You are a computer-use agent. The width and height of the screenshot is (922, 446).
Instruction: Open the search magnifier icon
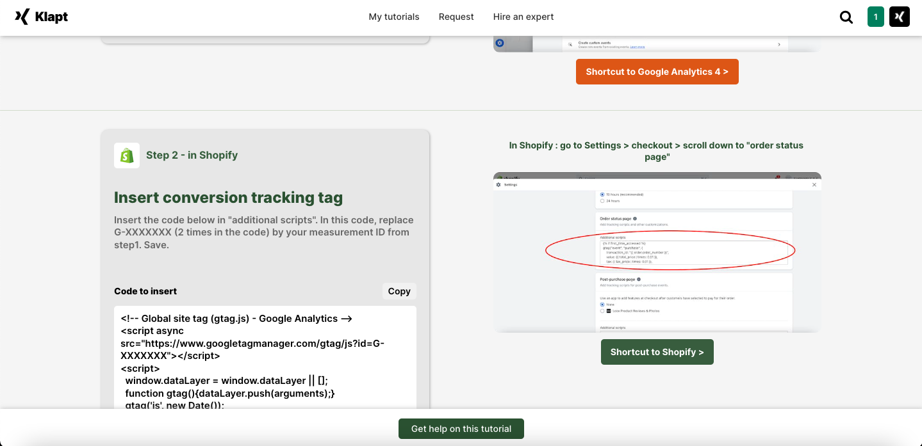pyautogui.click(x=846, y=17)
